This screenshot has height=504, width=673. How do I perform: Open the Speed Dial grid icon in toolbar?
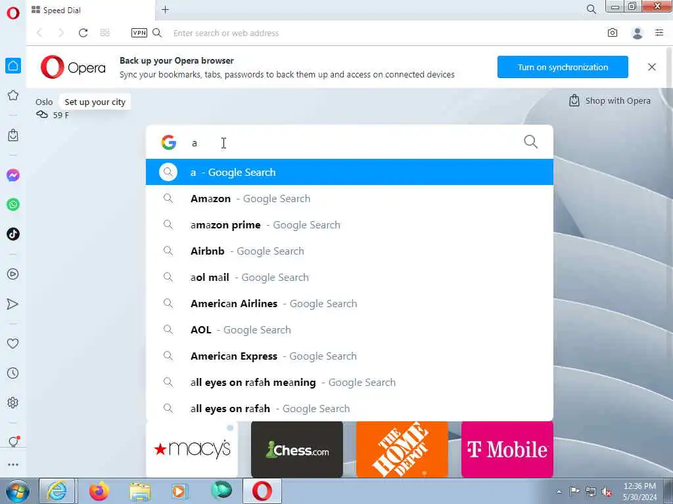[x=104, y=33]
